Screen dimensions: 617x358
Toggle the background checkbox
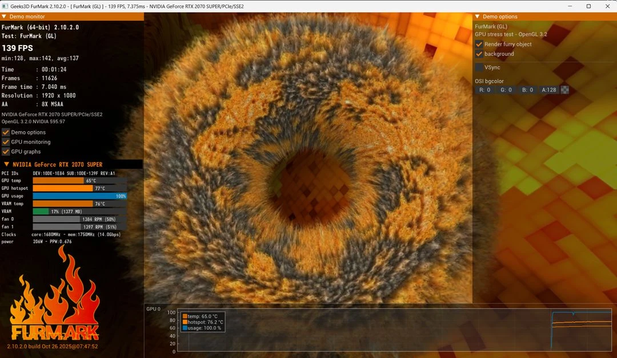tap(479, 54)
